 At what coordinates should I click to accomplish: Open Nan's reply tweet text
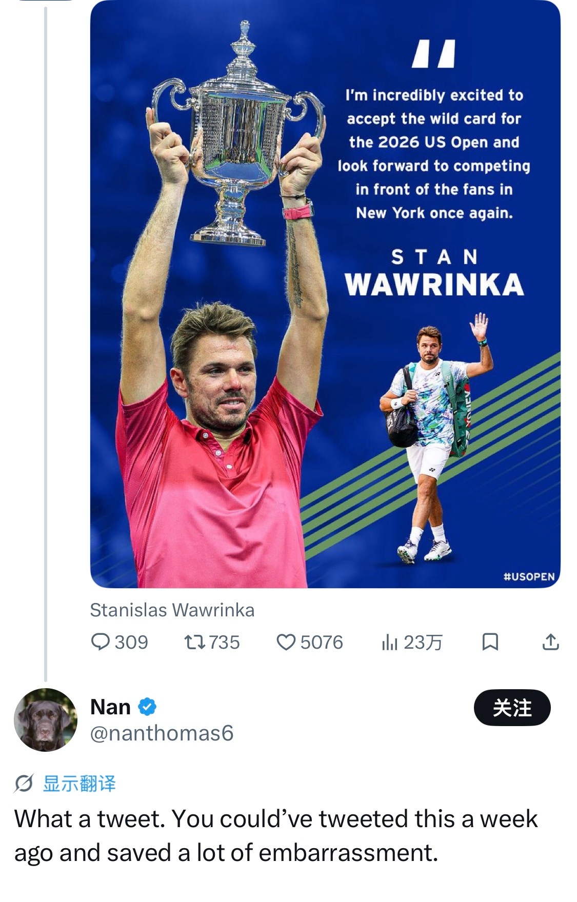click(x=276, y=836)
